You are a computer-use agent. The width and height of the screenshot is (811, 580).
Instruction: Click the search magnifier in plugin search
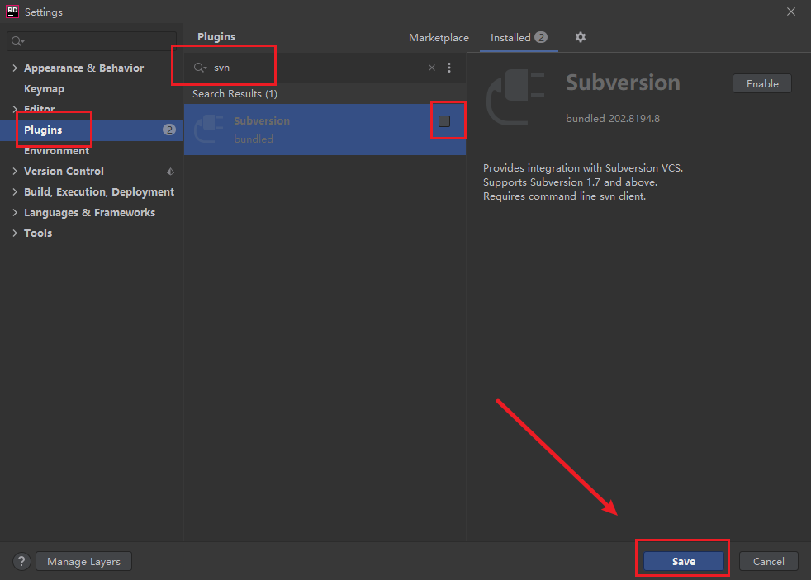pyautogui.click(x=200, y=68)
